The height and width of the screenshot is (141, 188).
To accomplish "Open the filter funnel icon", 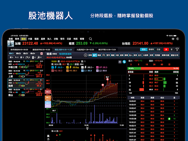I will point(177,50).
